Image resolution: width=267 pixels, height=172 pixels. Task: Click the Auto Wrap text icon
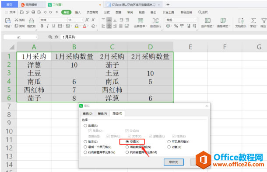(155, 21)
